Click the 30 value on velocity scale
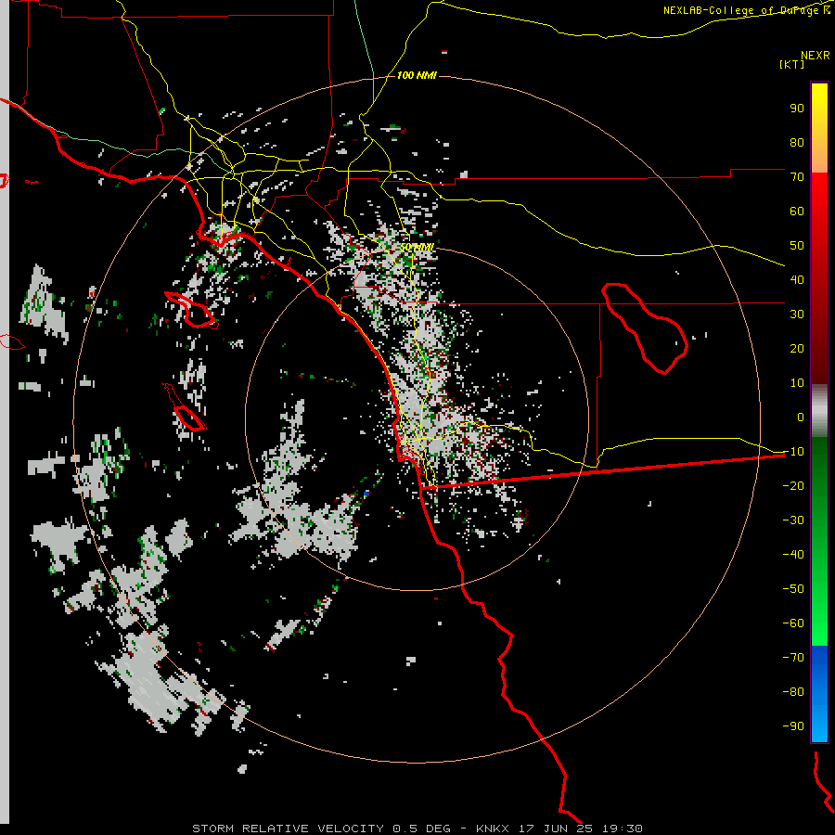Screen dimensions: 835x835 tap(797, 315)
